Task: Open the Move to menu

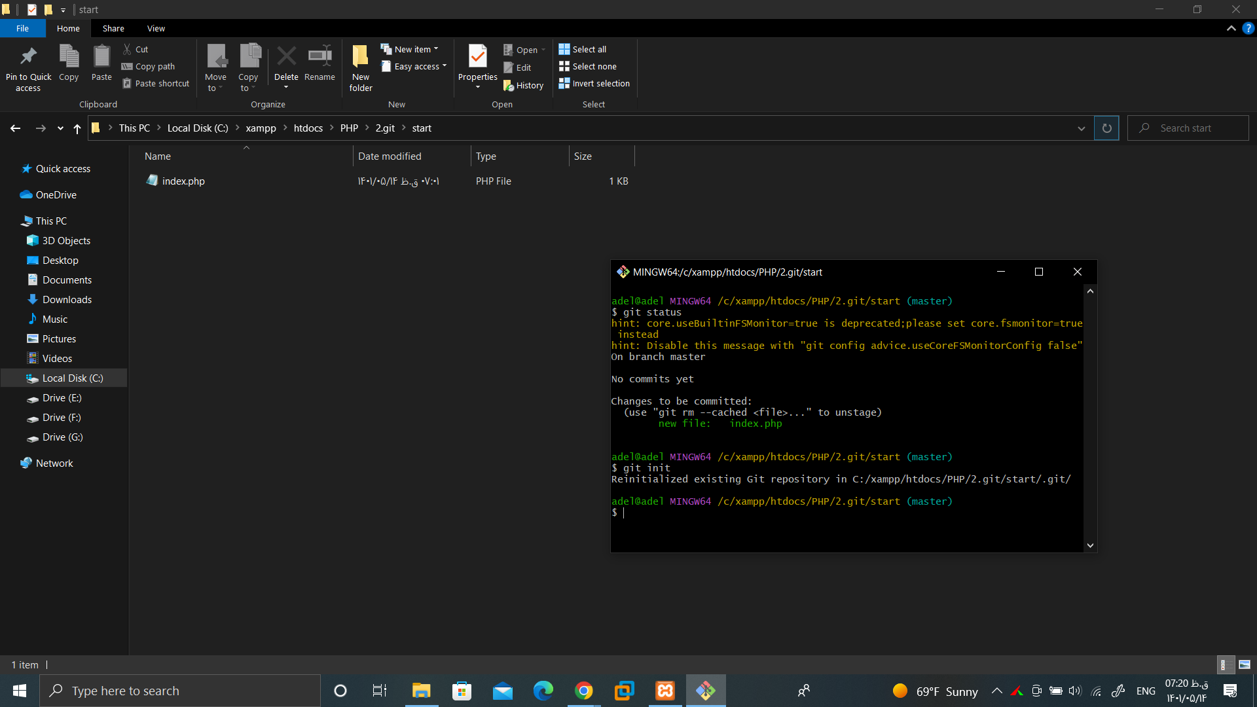Action: click(215, 68)
